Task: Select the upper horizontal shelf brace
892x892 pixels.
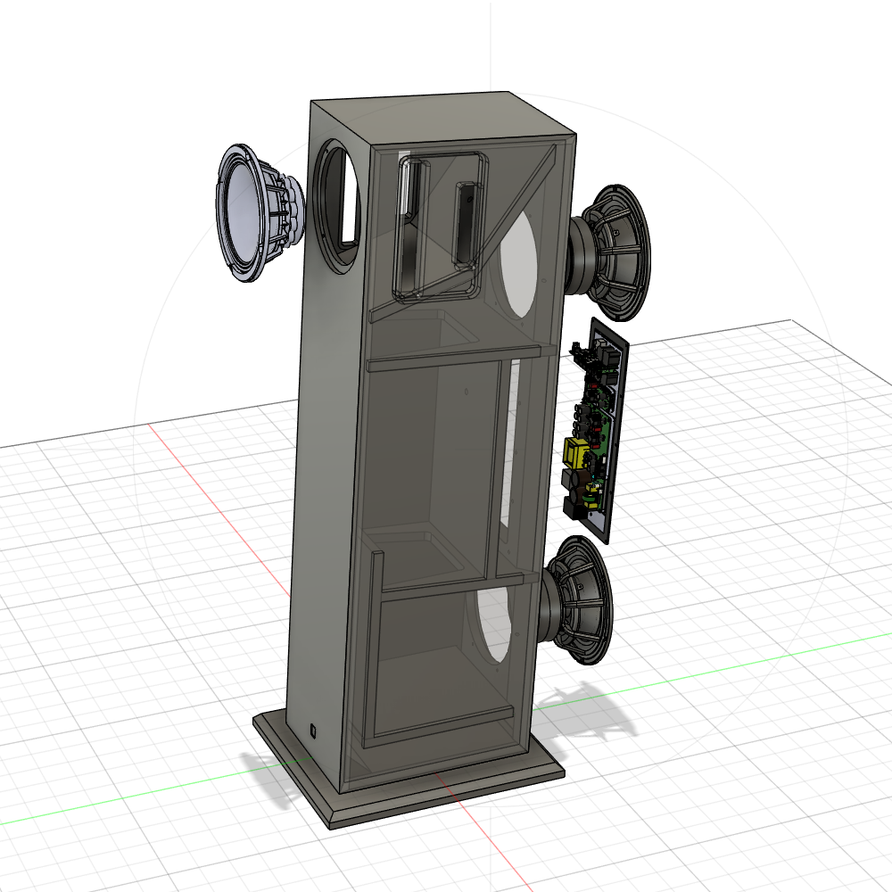Action: coord(455,359)
